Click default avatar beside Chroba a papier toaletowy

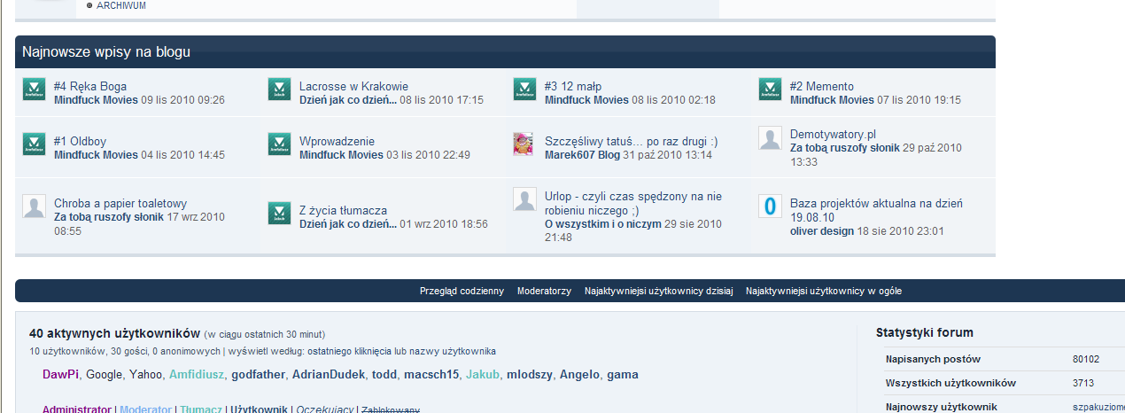[34, 206]
